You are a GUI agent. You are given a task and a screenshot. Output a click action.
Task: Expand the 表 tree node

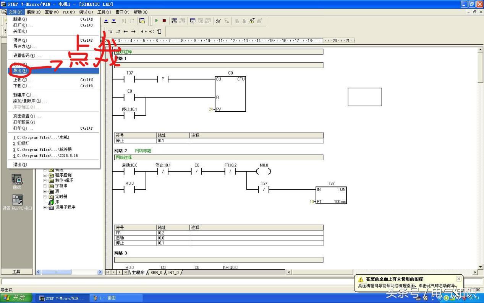pos(45,191)
